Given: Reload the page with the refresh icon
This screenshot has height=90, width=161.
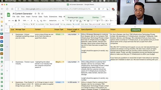Looking at the screenshot, I should coord(7,9).
